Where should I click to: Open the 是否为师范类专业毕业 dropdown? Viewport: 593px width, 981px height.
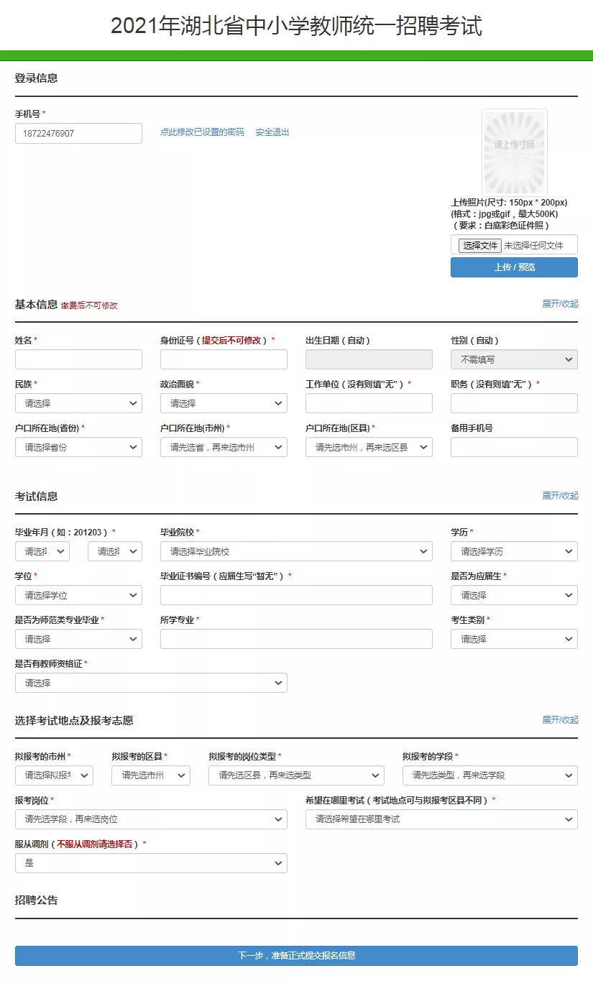tap(78, 639)
